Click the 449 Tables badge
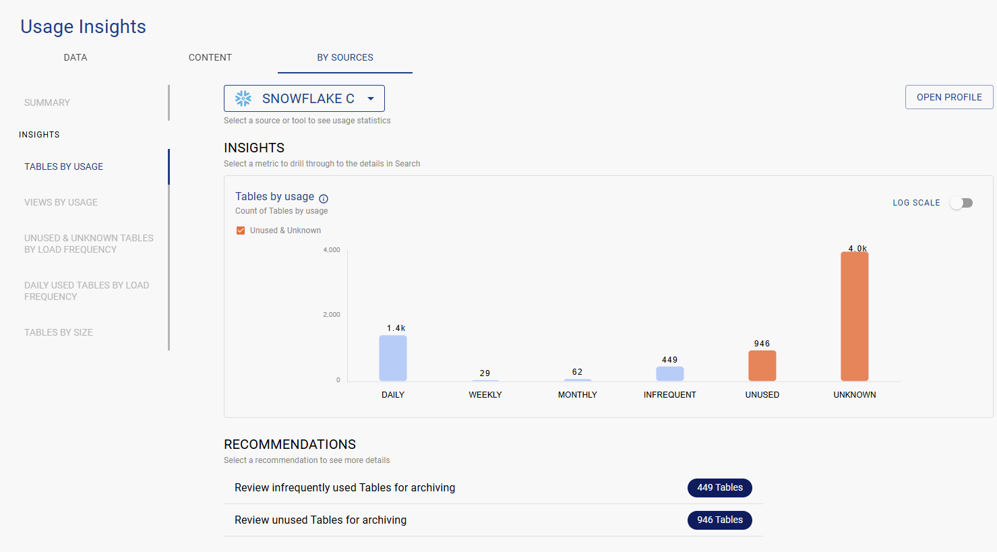Screen dimensions: 997x552 (719, 488)
